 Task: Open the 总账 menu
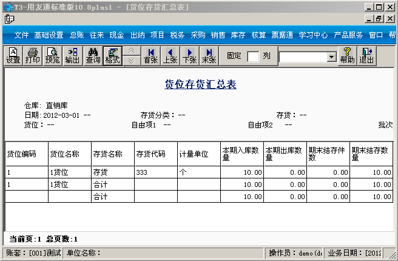76,35
